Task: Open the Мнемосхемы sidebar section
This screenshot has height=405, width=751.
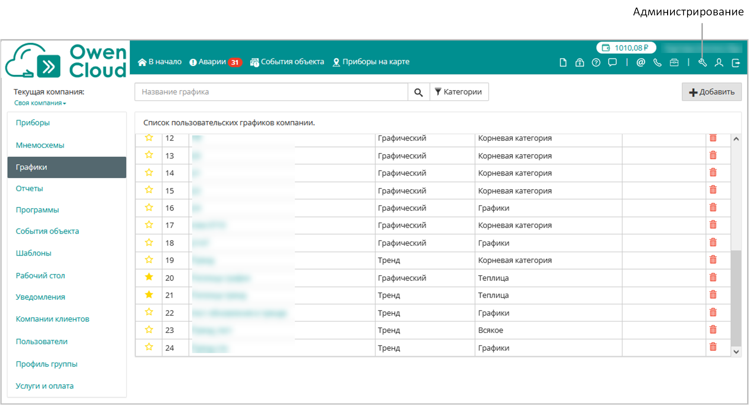Action: [x=40, y=145]
